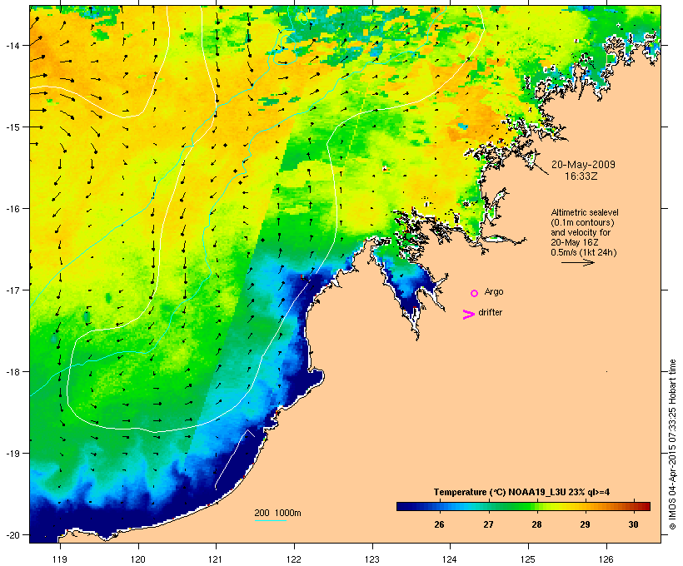Image resolution: width=683 pixels, height=566 pixels.
Task: Click the longitude axis label "120"
Action: click(x=138, y=559)
